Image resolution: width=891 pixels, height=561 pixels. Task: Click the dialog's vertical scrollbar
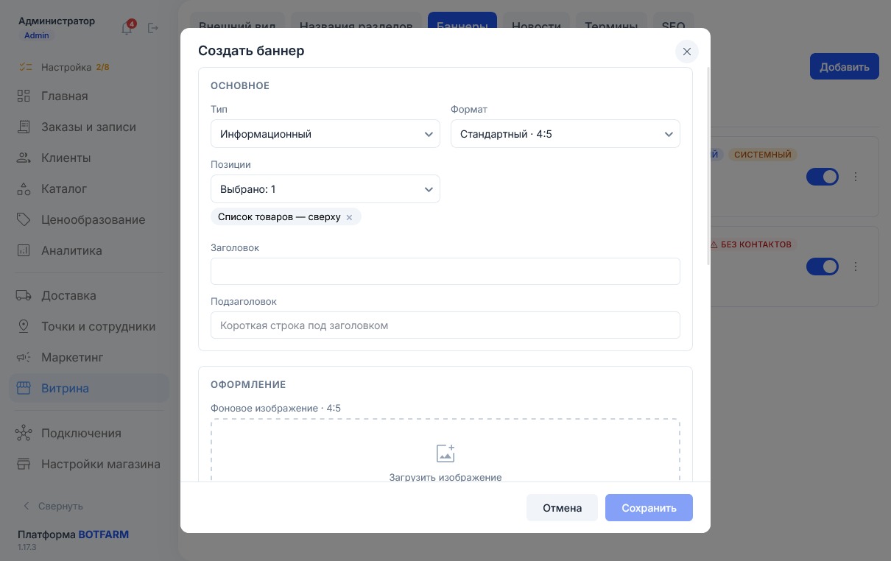coord(708,166)
